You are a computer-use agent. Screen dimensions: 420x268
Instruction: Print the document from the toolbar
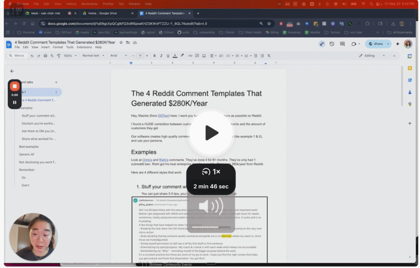point(45,56)
